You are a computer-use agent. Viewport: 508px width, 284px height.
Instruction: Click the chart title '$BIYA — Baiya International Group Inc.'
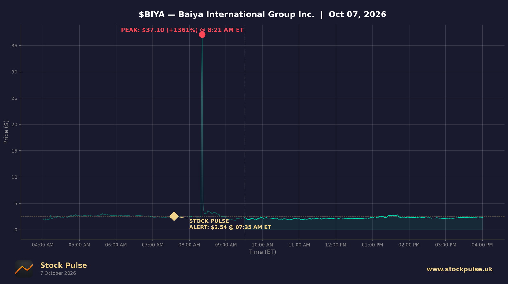(226, 15)
